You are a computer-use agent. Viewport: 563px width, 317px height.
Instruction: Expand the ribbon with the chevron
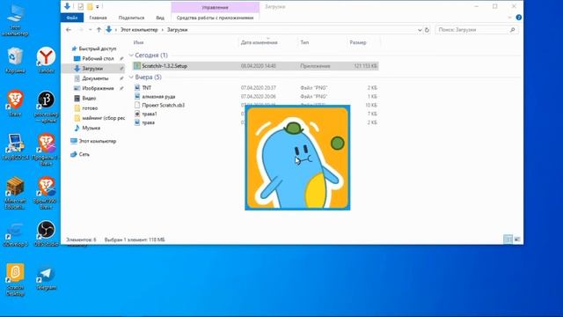509,18
